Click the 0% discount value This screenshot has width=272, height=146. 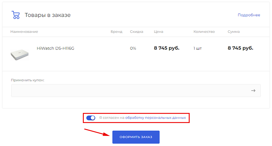133,48
